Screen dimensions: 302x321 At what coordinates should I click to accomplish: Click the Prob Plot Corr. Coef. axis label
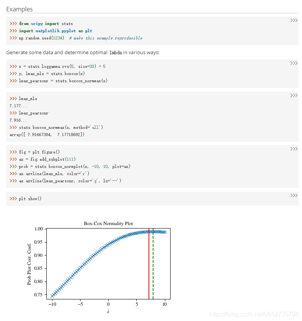29,264
